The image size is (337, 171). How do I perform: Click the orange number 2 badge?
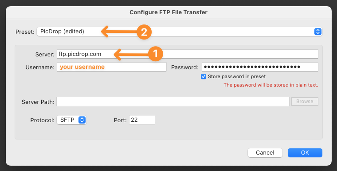[144, 32]
